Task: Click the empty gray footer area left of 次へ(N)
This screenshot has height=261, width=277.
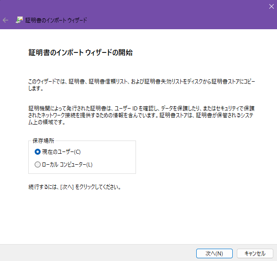Action: pyautogui.click(x=91, y=253)
